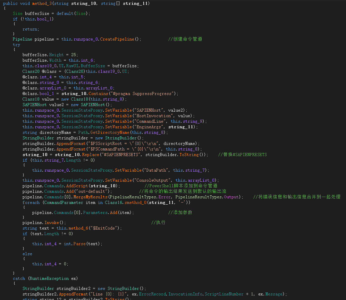Open the CreatePipeline method reference
The width and height of the screenshot is (346, 300).
pos(117,39)
